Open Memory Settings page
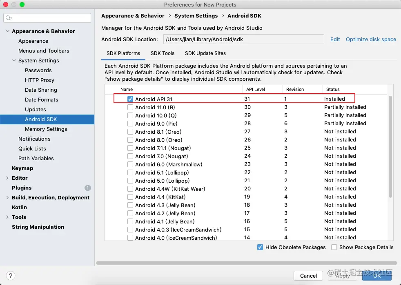Image resolution: width=401 pixels, height=285 pixels. 46,129
